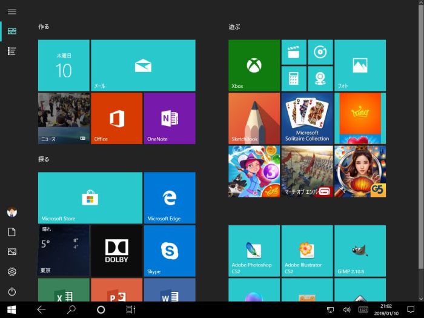Click the Task View taskbar icon
This screenshot has height=318, width=424.
pyautogui.click(x=130, y=310)
